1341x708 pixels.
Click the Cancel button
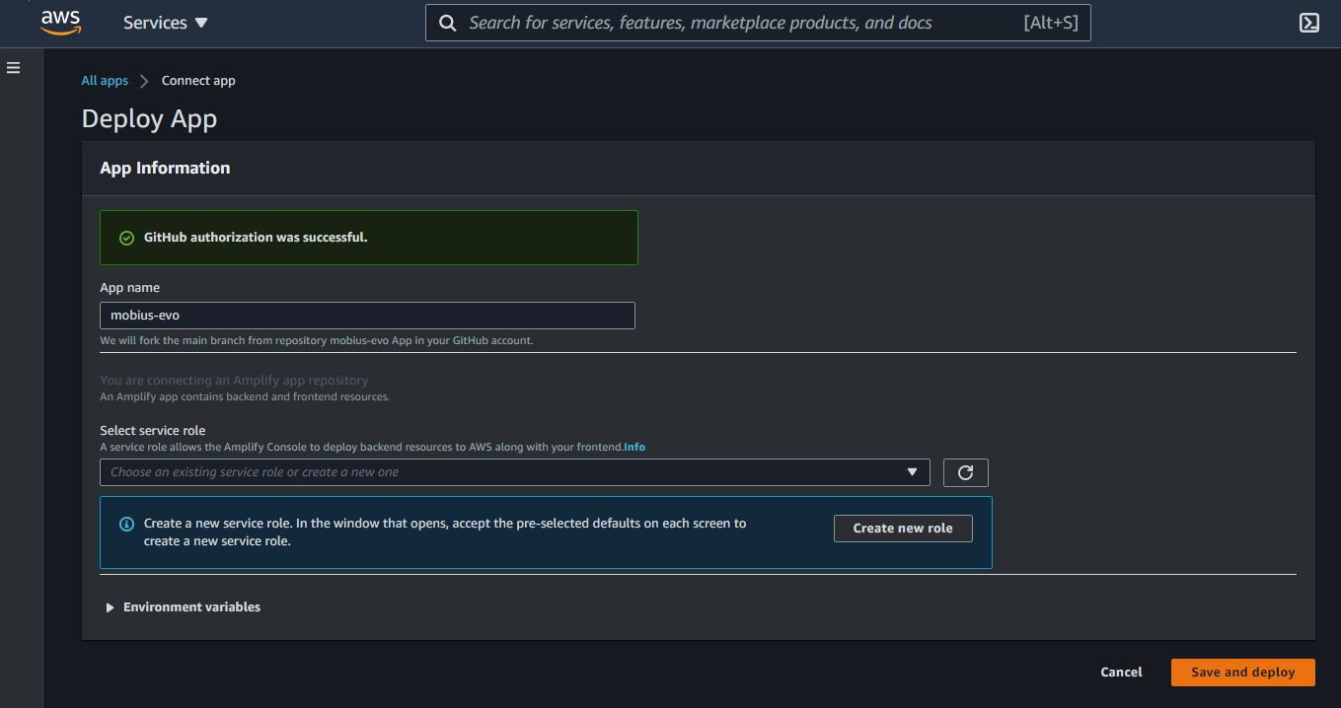(1121, 673)
